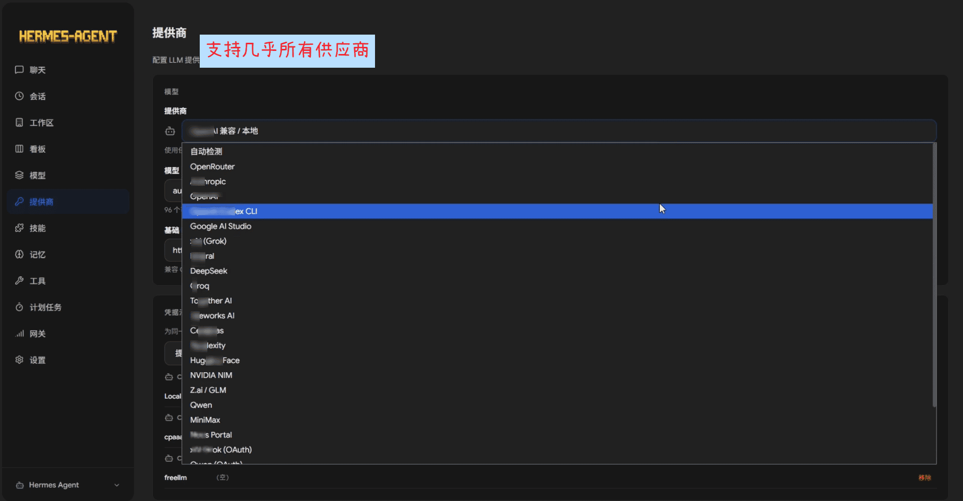Select the (Grok) provider option
The width and height of the screenshot is (963, 501).
(557, 241)
